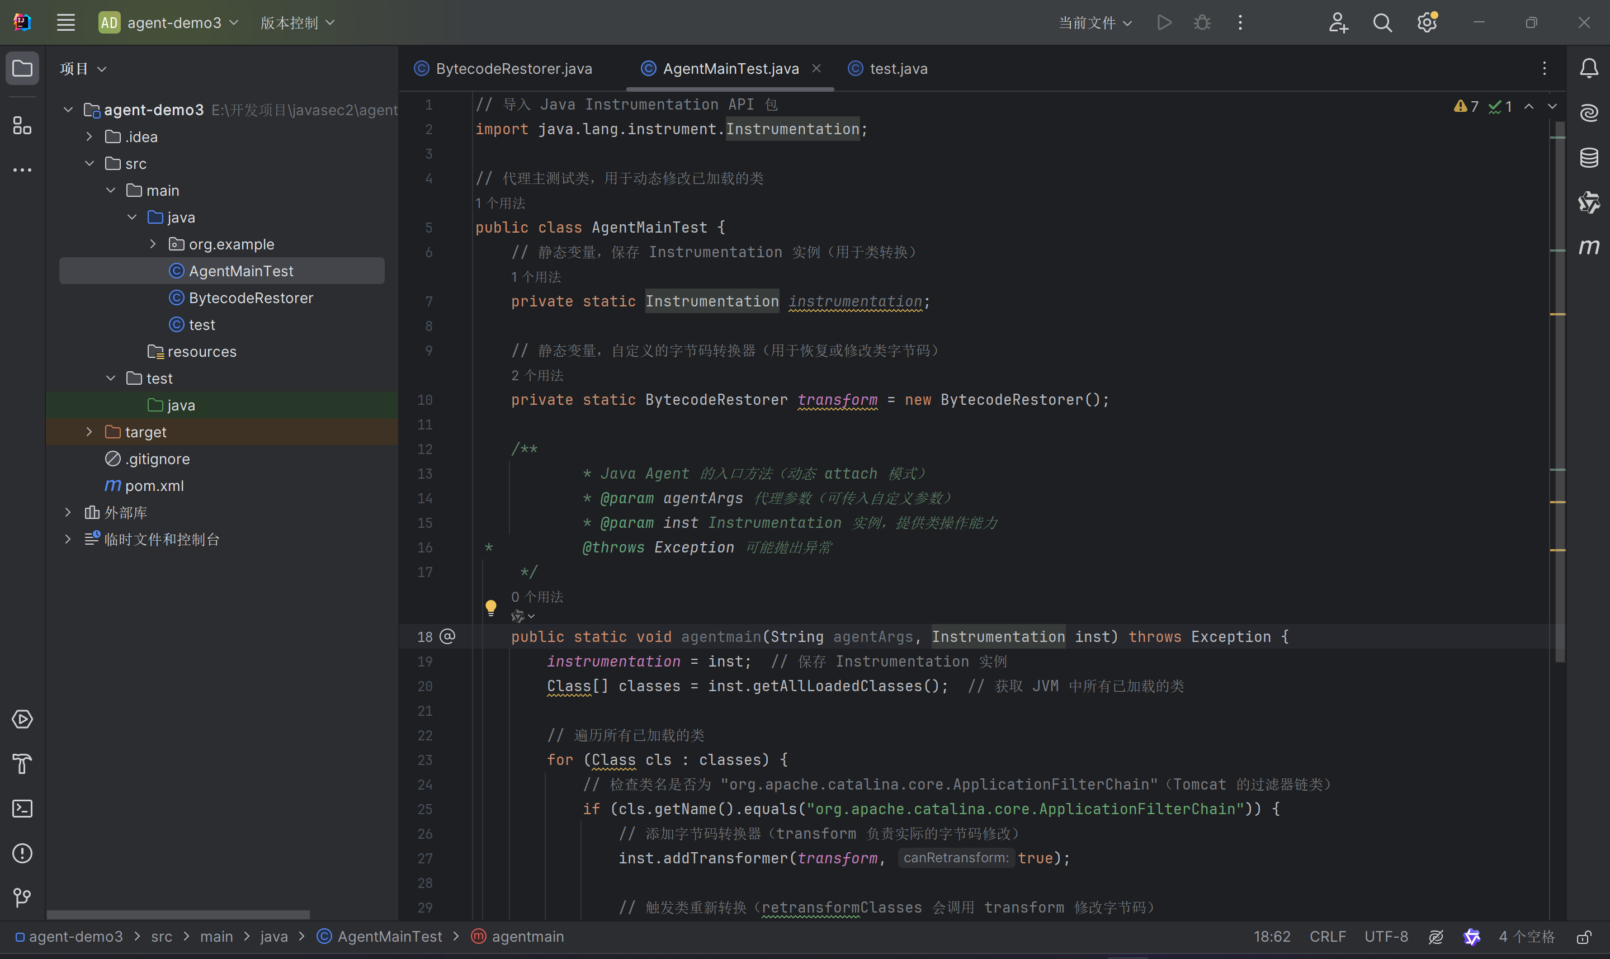Click the 0 个用法 usages hint
The width and height of the screenshot is (1610, 959).
click(x=537, y=597)
